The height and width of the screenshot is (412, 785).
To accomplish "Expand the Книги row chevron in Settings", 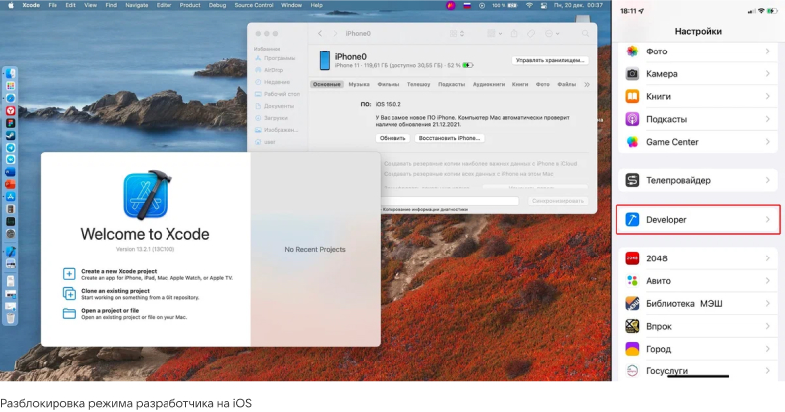I will (767, 96).
